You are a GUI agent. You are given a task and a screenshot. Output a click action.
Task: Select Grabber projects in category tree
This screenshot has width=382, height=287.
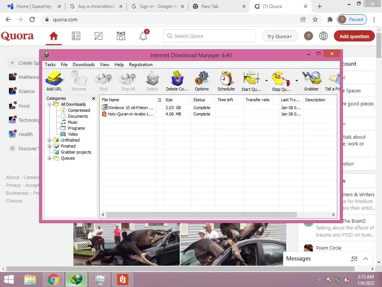pyautogui.click(x=76, y=152)
